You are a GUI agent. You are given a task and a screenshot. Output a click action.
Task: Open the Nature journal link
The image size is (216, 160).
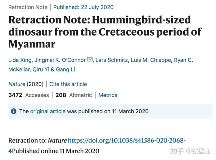pos(17,84)
